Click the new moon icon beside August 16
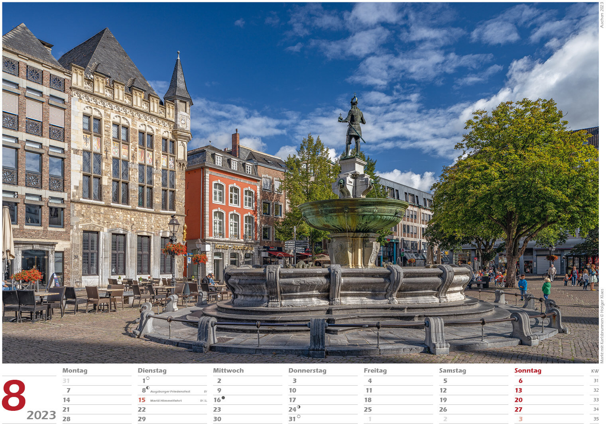Viewport: 606px width, 424px height. coord(223,398)
